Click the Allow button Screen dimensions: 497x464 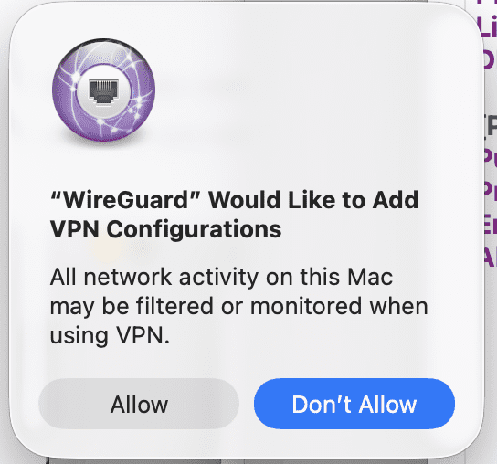pyautogui.click(x=139, y=404)
